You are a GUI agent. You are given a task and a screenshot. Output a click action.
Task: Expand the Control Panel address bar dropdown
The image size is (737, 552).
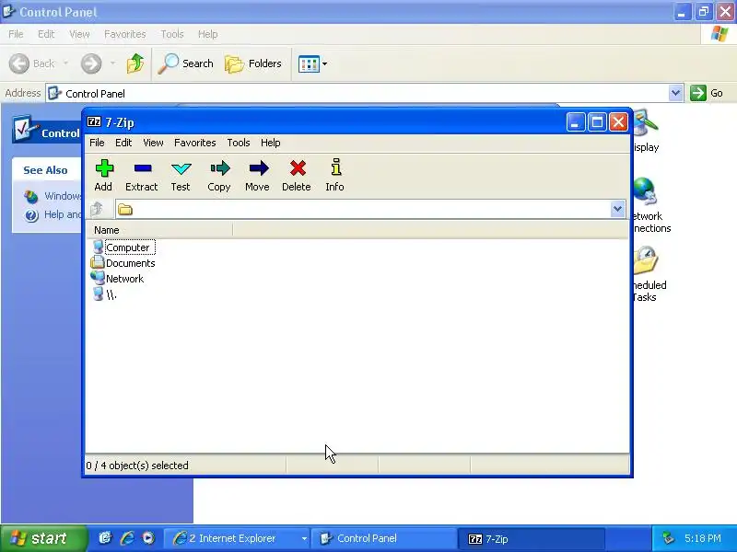tap(675, 93)
